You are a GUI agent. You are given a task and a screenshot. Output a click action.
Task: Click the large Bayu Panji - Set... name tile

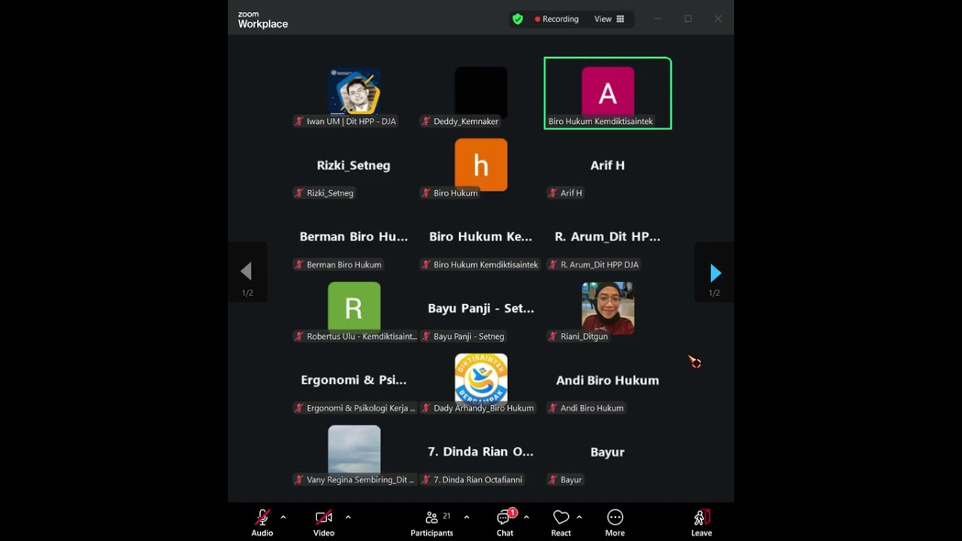[481, 308]
